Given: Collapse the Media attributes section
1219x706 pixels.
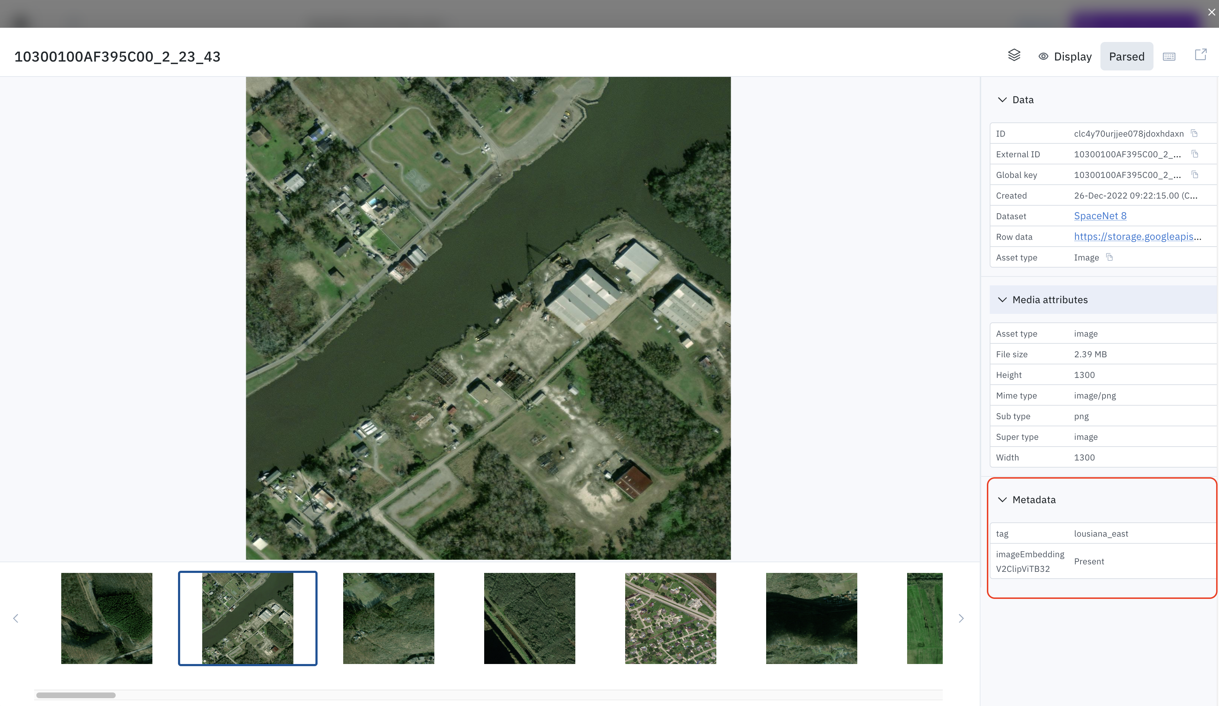Looking at the screenshot, I should tap(1002, 300).
